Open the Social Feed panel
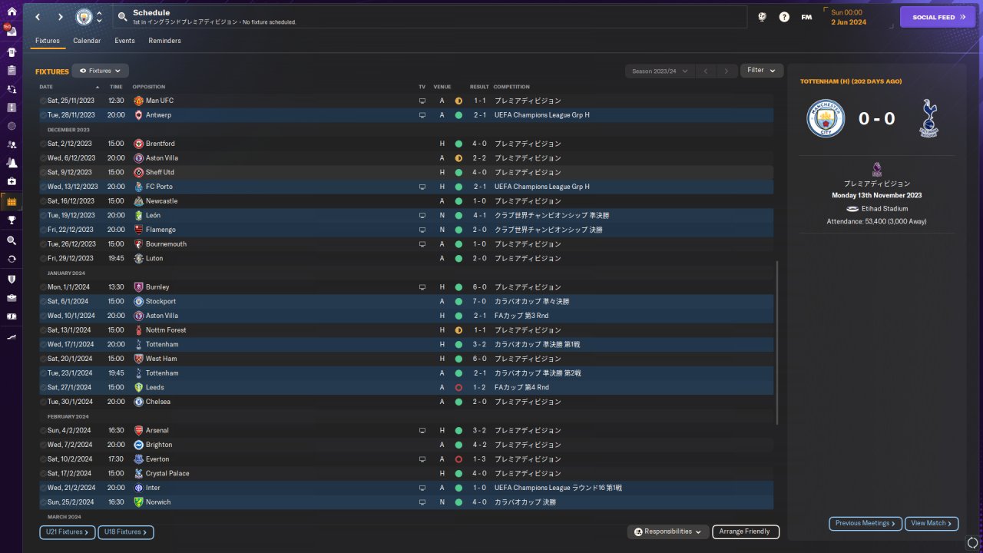 click(938, 17)
